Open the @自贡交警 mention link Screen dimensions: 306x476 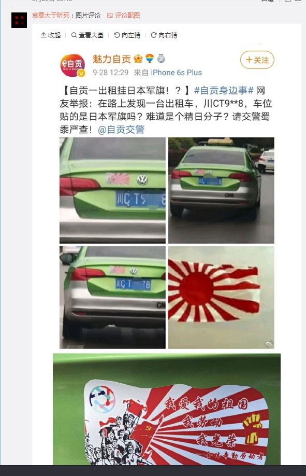point(121,130)
